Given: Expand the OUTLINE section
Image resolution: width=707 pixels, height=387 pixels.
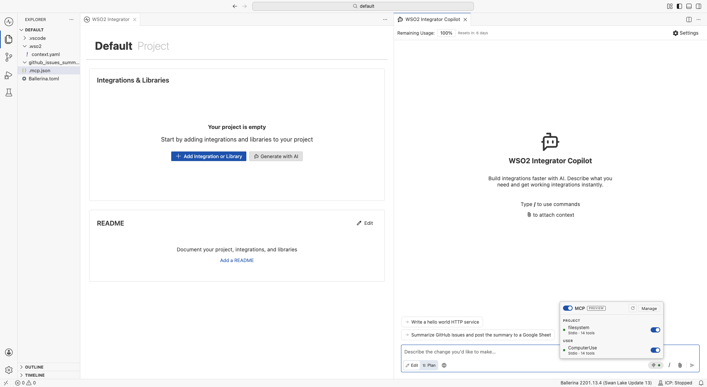Looking at the screenshot, I should (49, 367).
